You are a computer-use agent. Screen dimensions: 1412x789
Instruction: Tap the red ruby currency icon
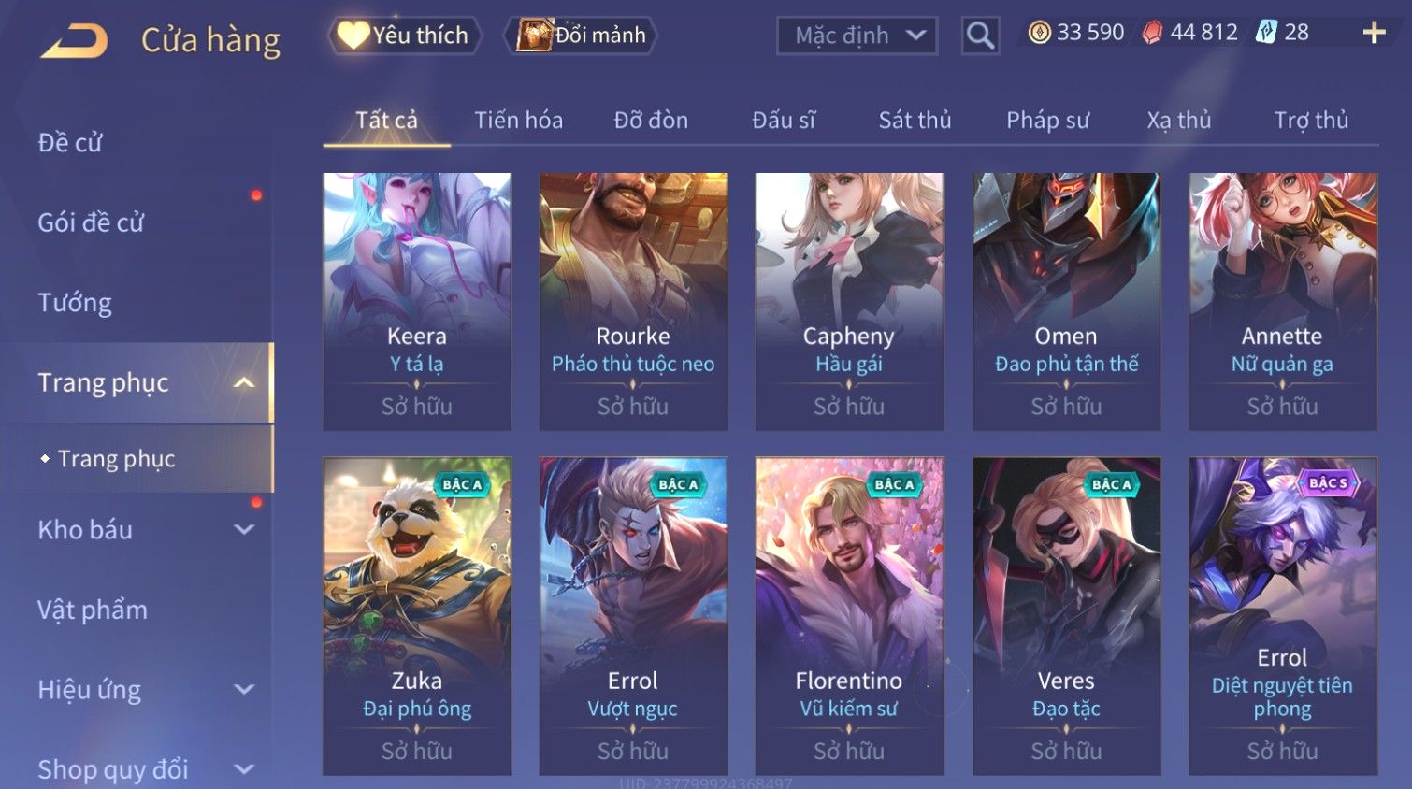click(x=1152, y=33)
